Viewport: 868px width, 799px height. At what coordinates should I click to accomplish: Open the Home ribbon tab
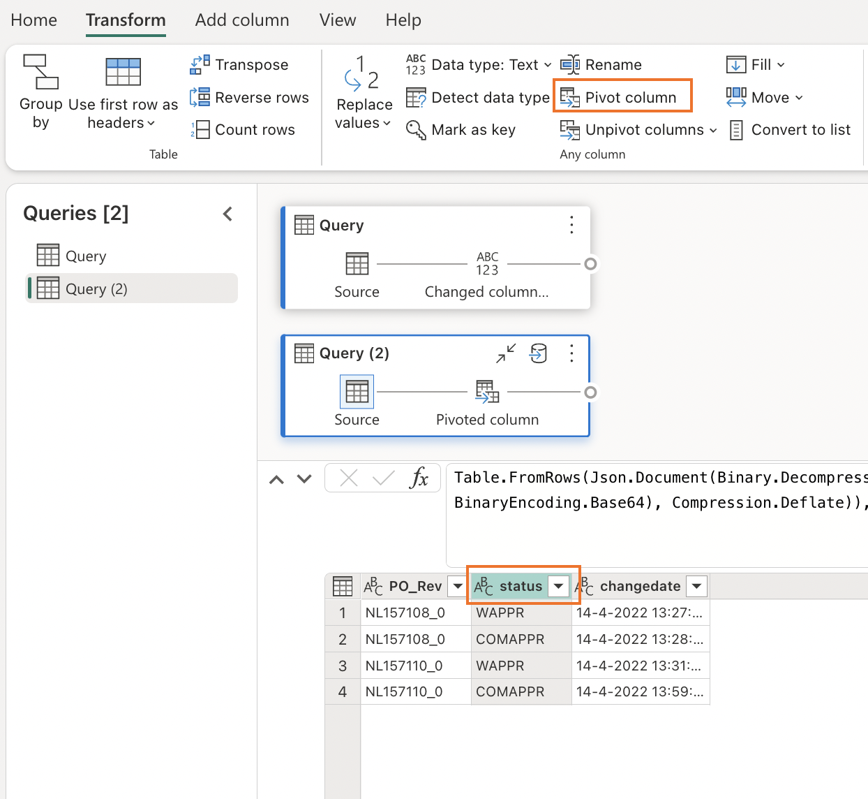33,20
